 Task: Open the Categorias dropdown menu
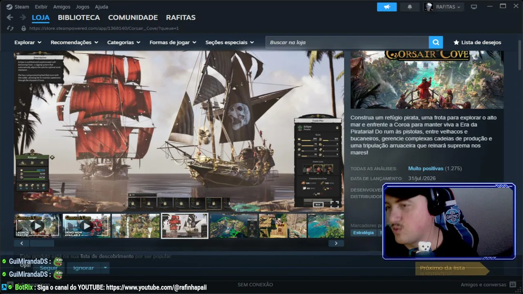(x=124, y=42)
